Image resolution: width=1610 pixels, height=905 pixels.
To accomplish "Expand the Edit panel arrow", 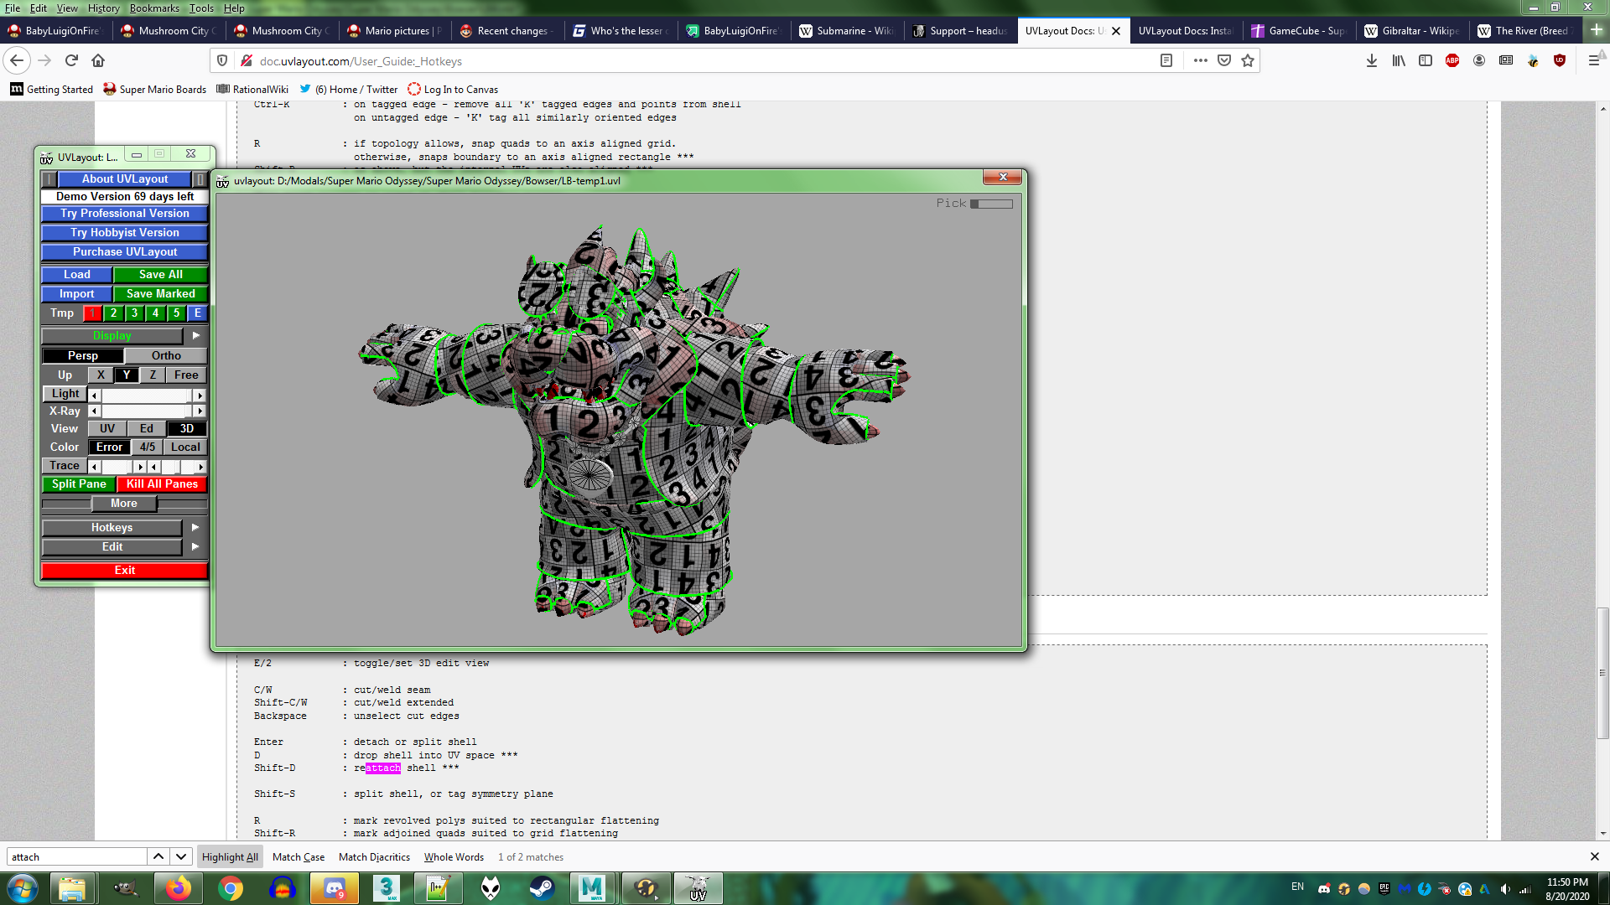I will coord(195,547).
